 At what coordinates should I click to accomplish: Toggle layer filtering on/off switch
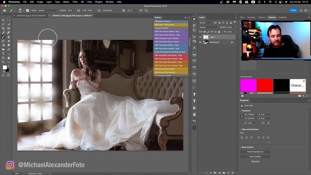[x=235, y=22]
